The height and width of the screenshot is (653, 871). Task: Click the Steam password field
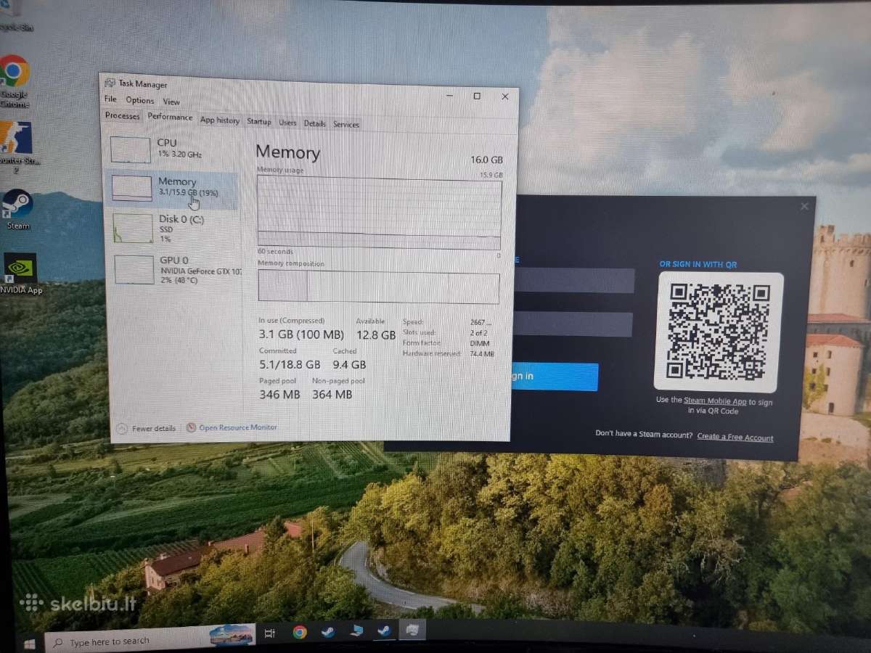[x=573, y=324]
